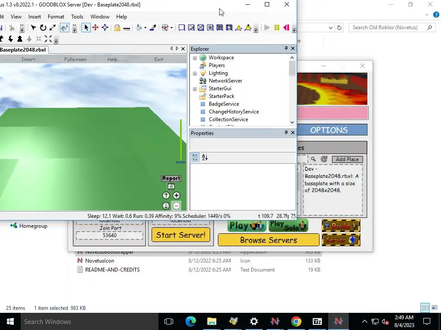Click the Weld surface X icon
Viewport: 441px width, 330px height.
(x=201, y=27)
